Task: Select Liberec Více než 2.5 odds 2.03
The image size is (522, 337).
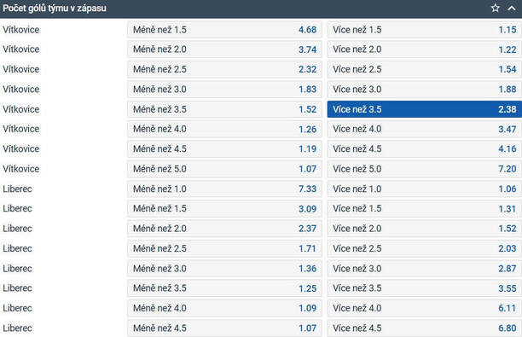Action: (425, 248)
